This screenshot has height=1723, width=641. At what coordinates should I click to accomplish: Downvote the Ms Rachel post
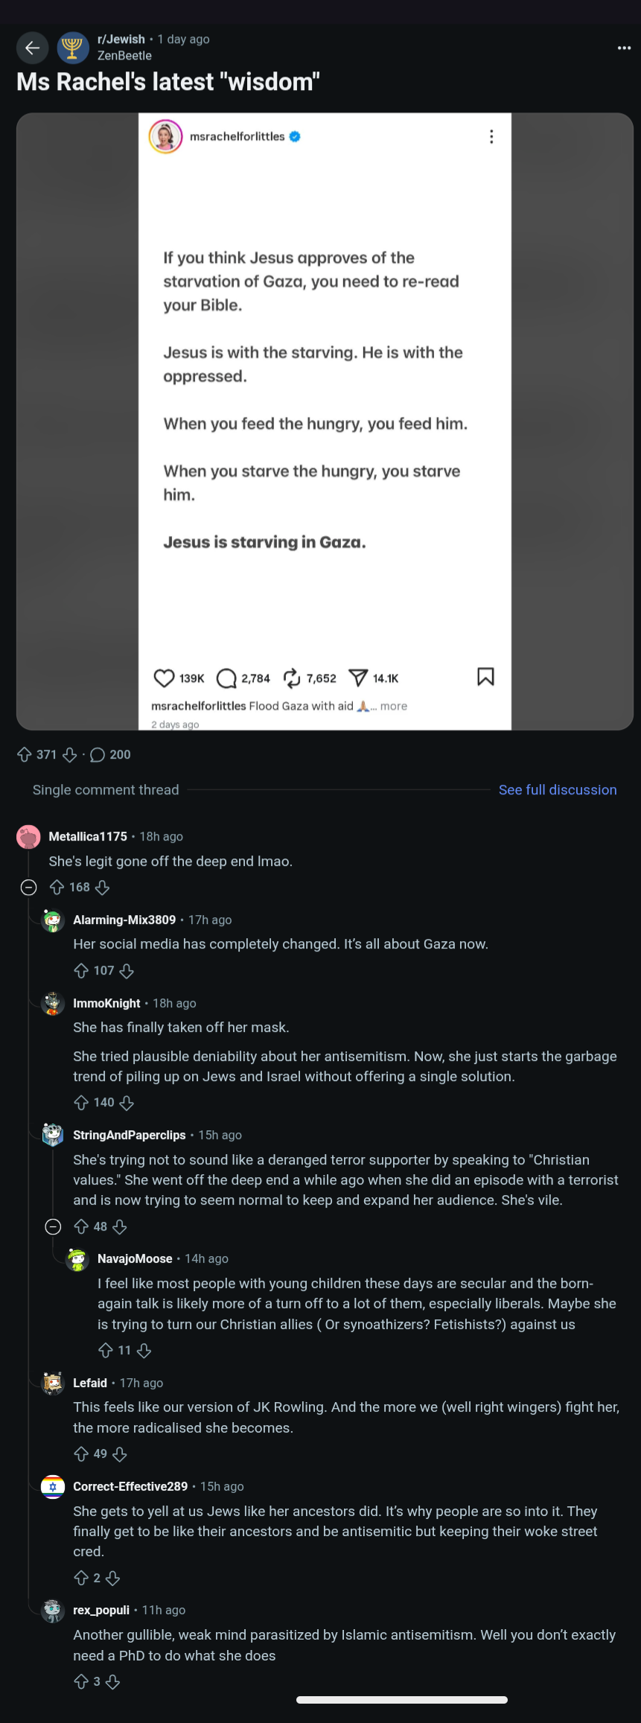pyautogui.click(x=70, y=754)
